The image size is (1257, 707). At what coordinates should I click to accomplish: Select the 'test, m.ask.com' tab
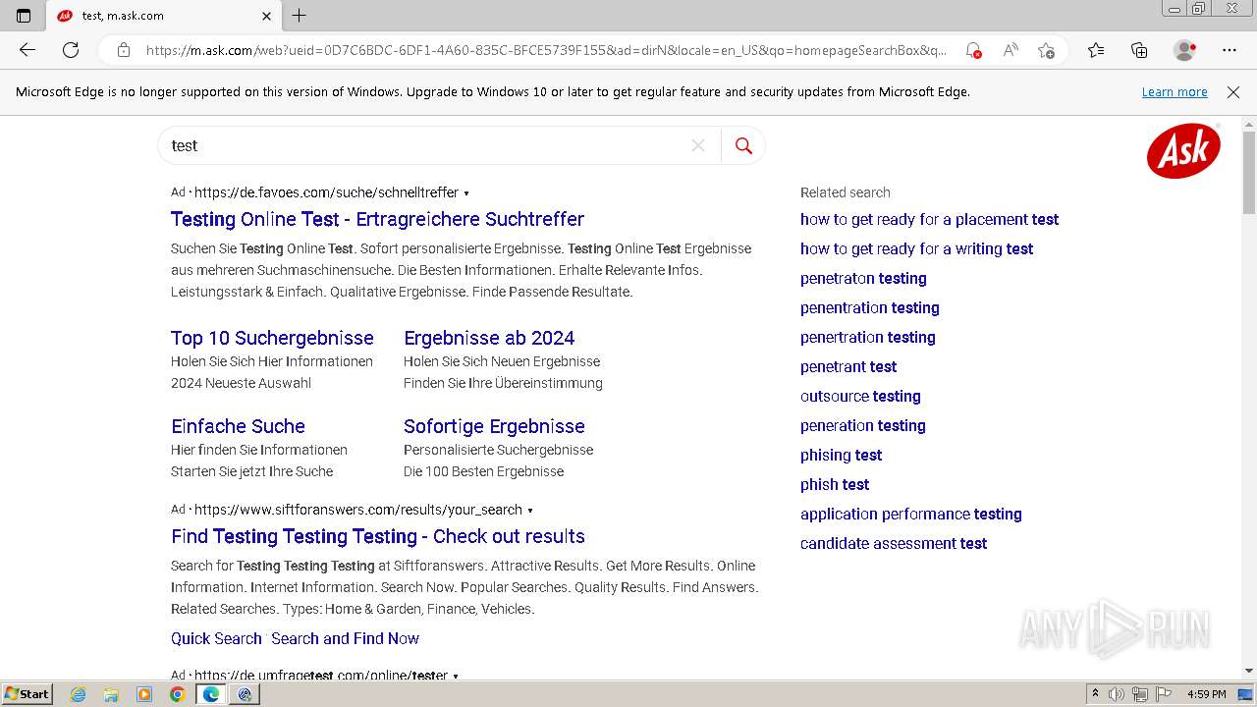(x=164, y=16)
